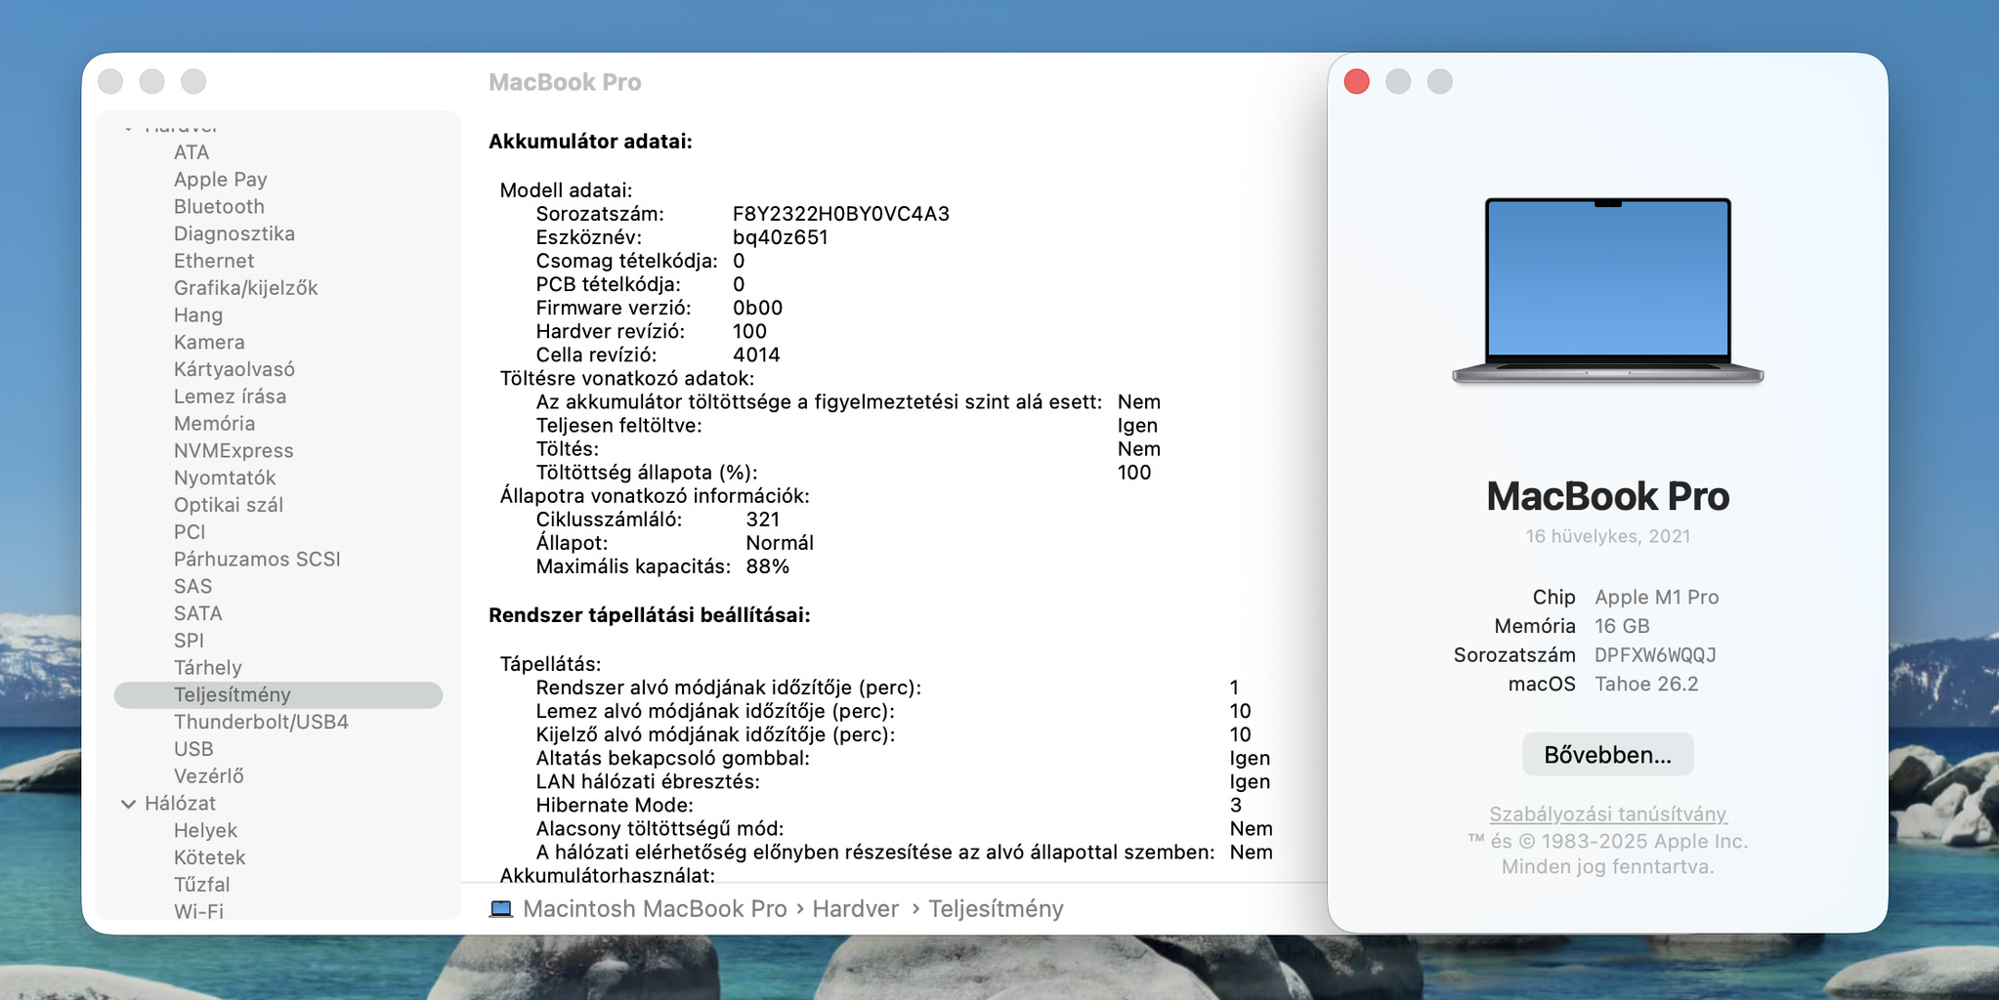This screenshot has height=1000, width=1999.
Task: Click cycle count value 321
Action: [763, 520]
